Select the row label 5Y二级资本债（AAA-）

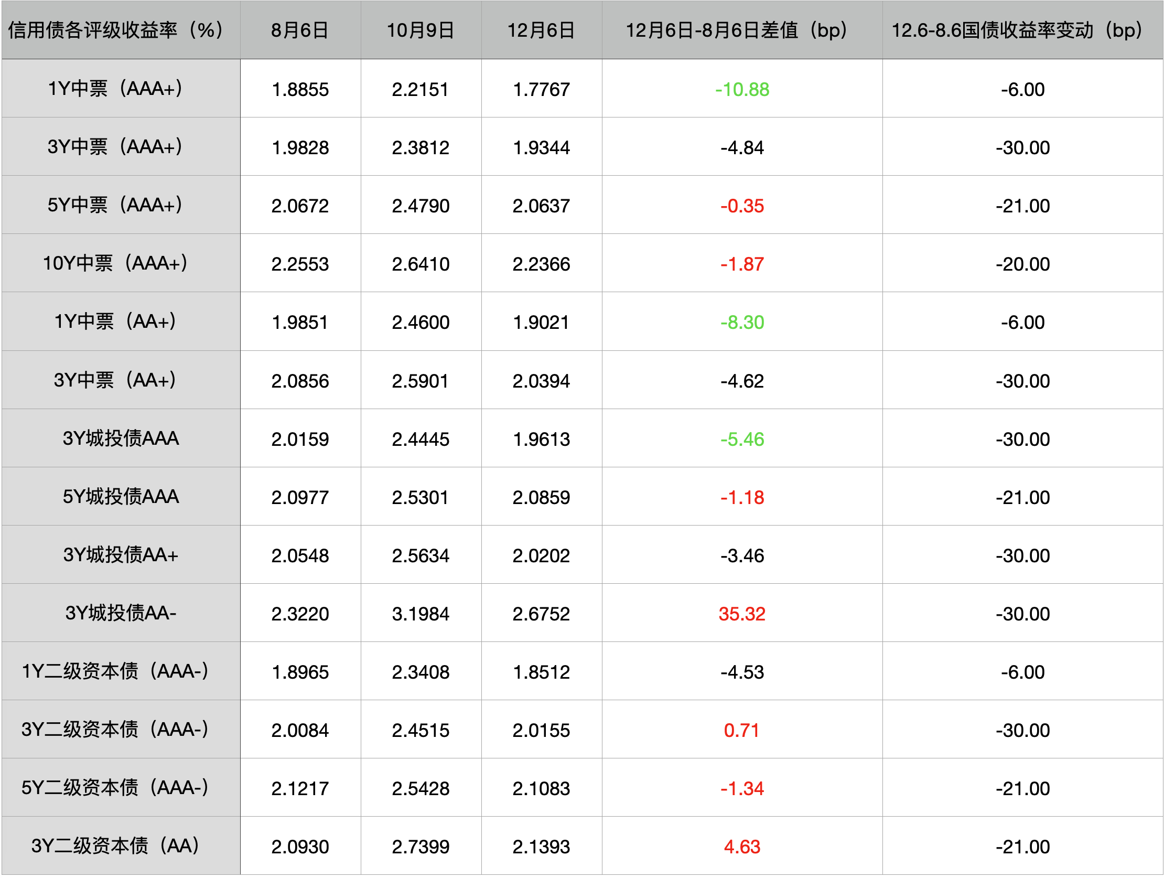pyautogui.click(x=121, y=788)
